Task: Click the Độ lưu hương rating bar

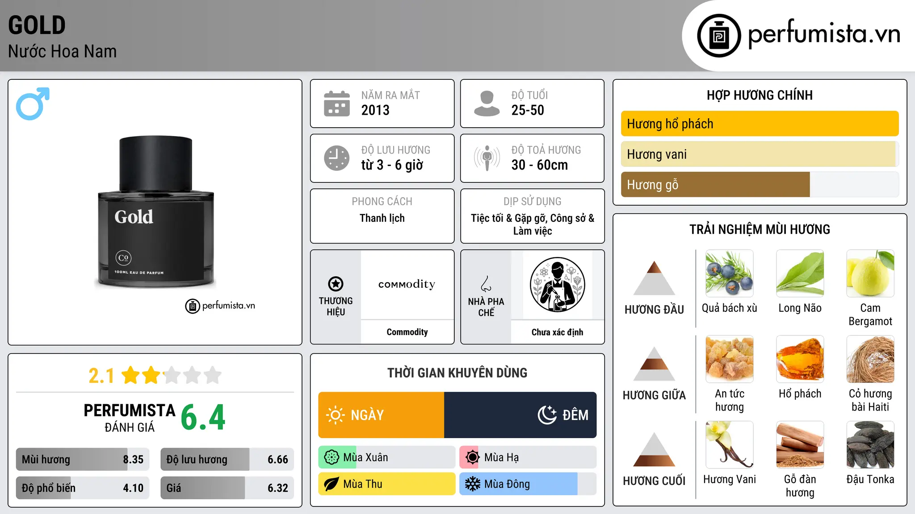Action: (227, 459)
